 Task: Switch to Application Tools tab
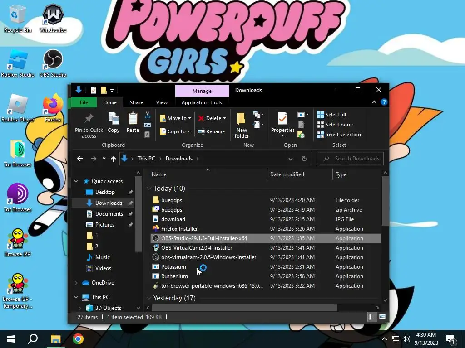[202, 102]
